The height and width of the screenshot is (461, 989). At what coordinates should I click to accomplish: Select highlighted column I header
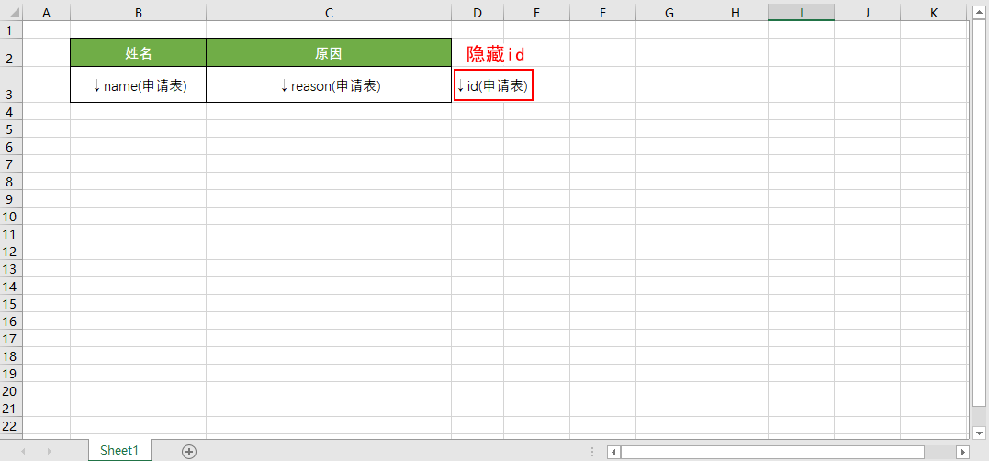click(x=801, y=12)
